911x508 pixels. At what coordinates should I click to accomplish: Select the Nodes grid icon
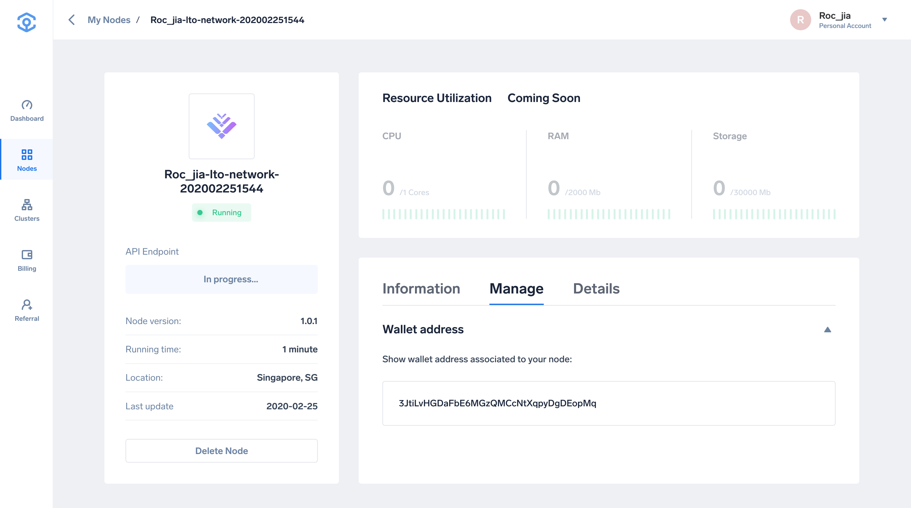27,155
